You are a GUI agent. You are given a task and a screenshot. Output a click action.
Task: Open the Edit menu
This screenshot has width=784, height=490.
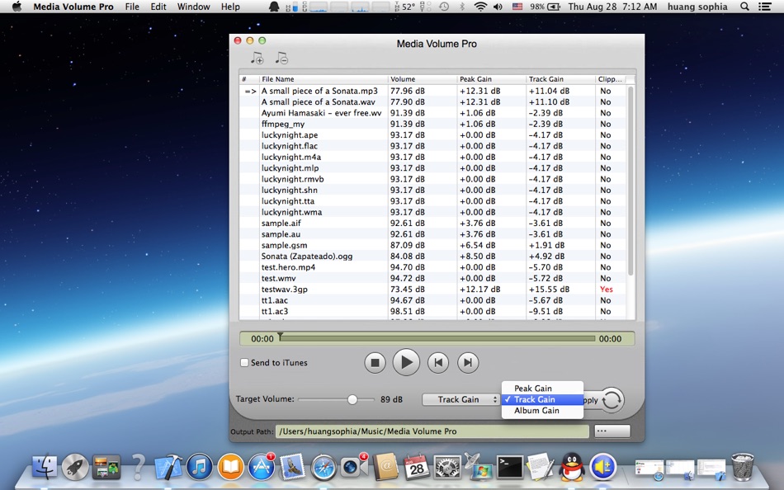tap(158, 7)
